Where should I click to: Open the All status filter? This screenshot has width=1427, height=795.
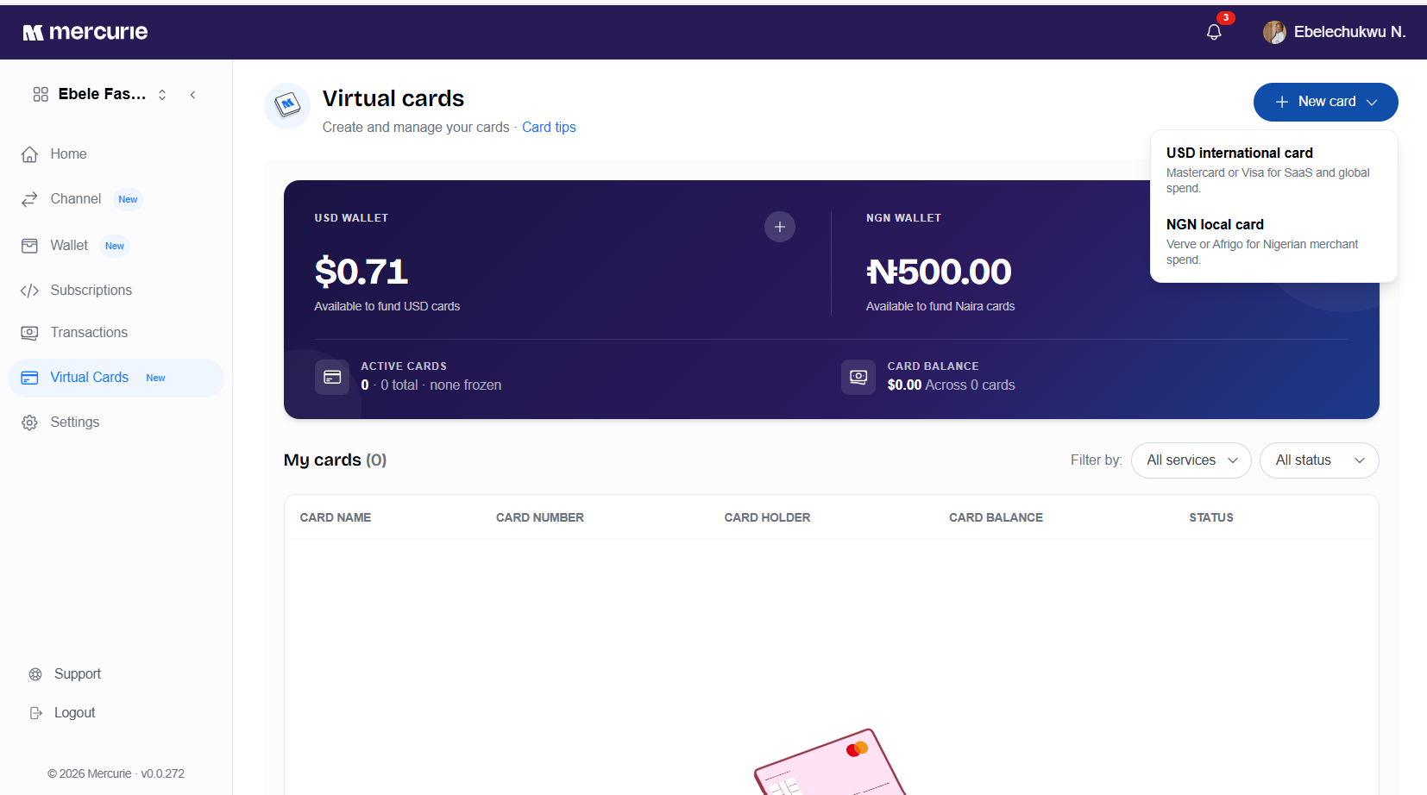pos(1319,460)
